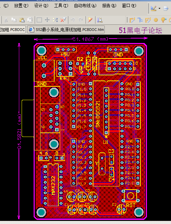Open the 工具(T) menu
The image size is (171, 224).
tap(61, 6)
